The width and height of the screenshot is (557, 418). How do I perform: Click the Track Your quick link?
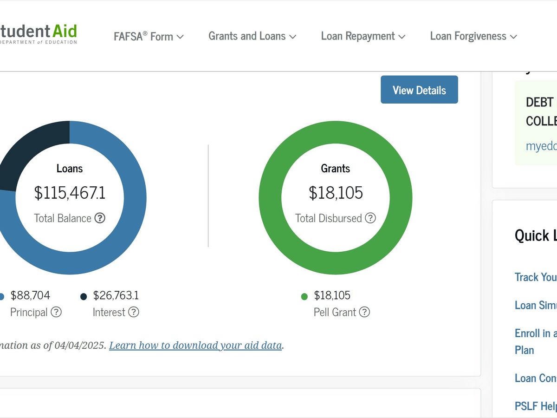[536, 277]
